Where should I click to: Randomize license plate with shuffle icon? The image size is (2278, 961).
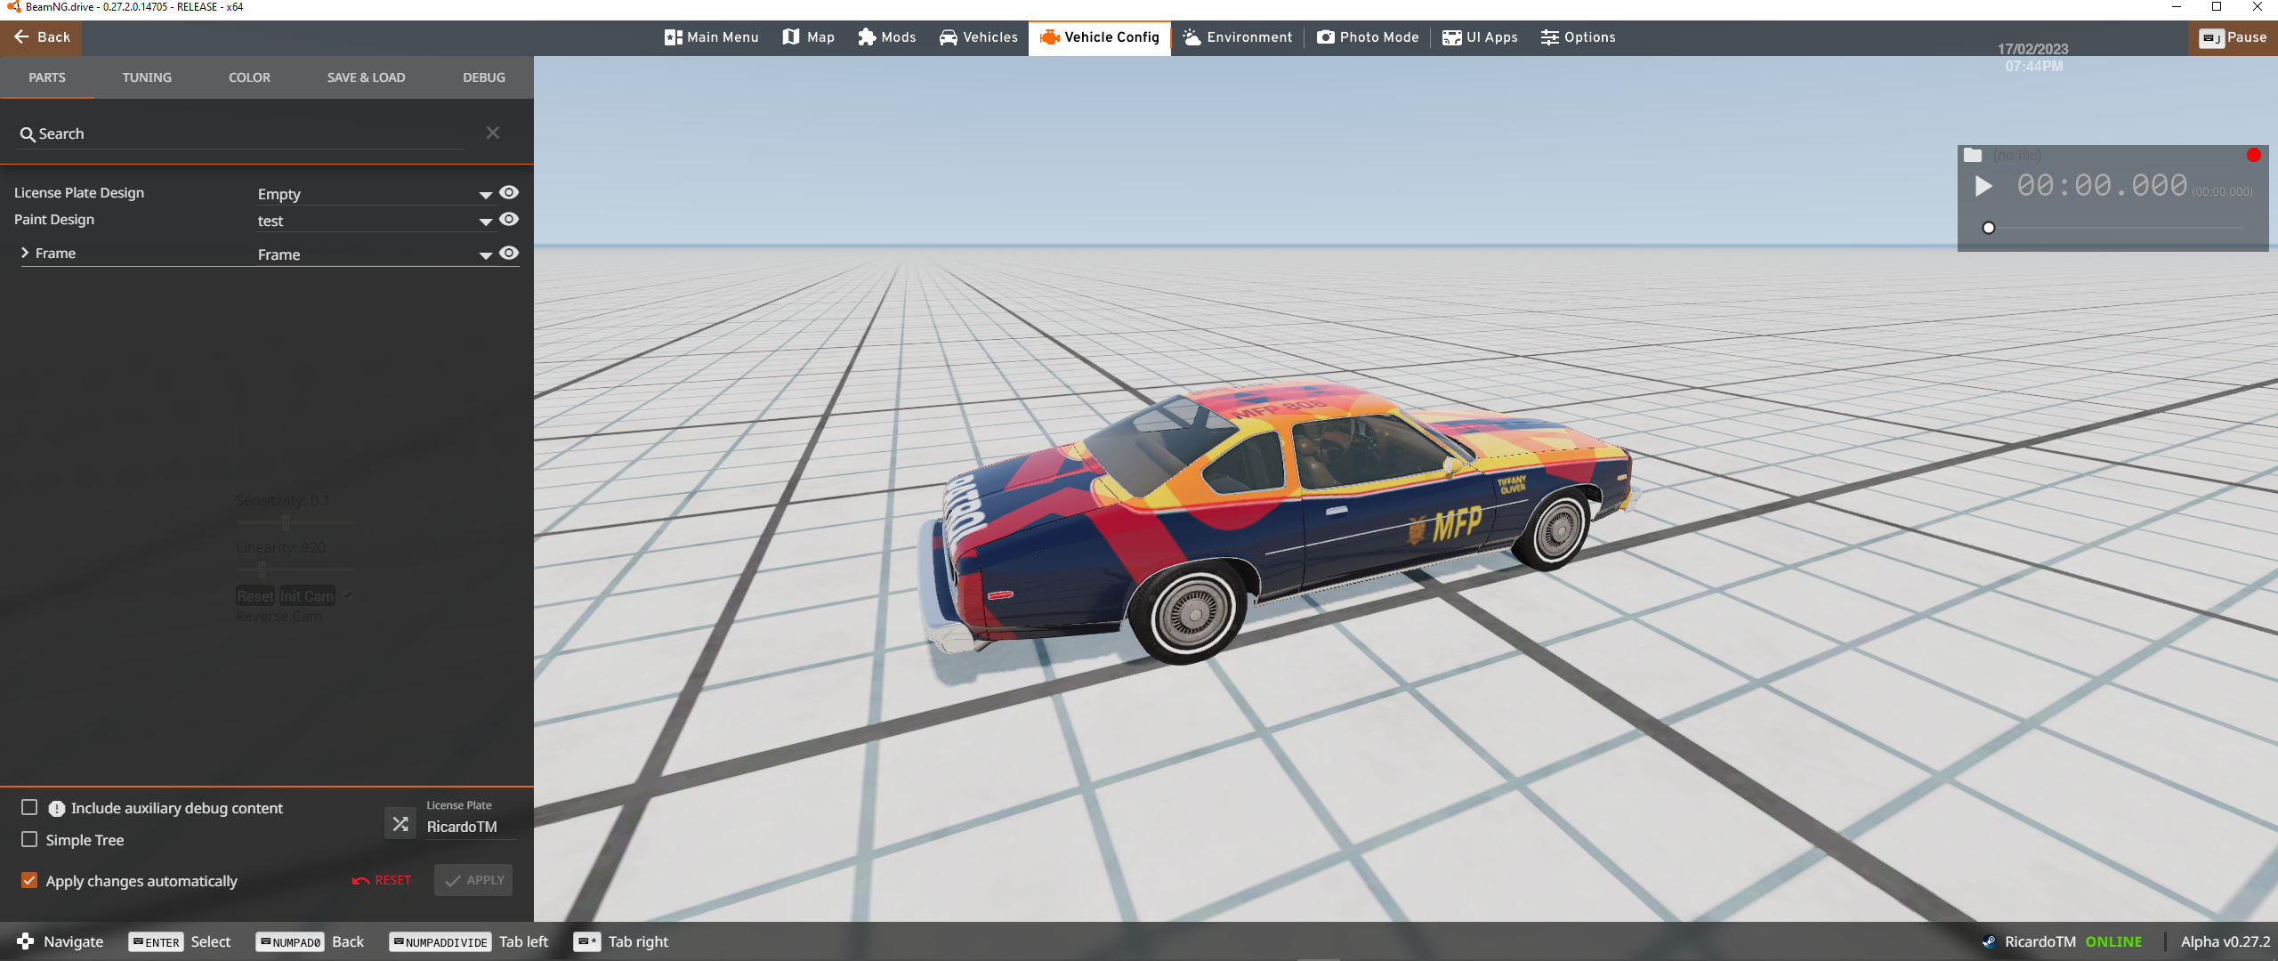point(400,824)
